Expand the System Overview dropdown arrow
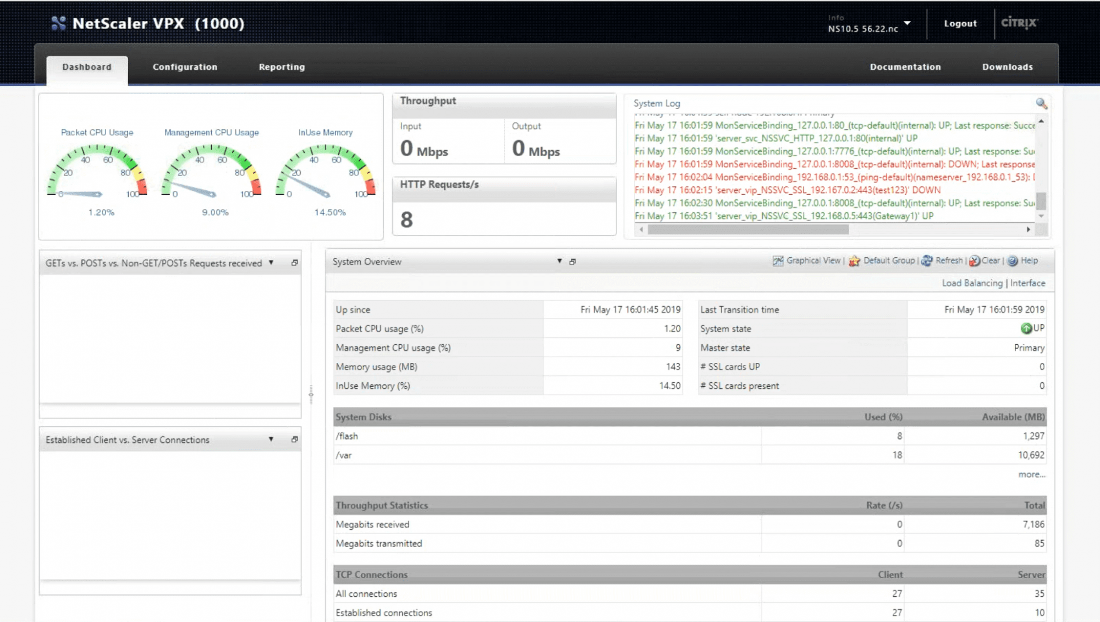 [x=559, y=261]
